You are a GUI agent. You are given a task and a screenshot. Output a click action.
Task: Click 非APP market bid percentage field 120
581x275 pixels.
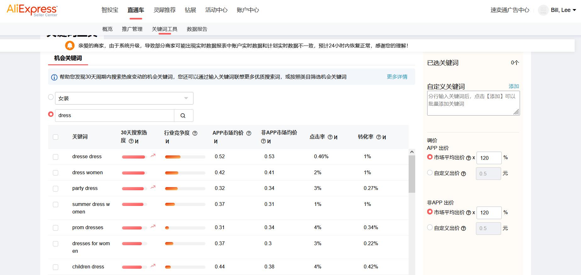tap(489, 213)
